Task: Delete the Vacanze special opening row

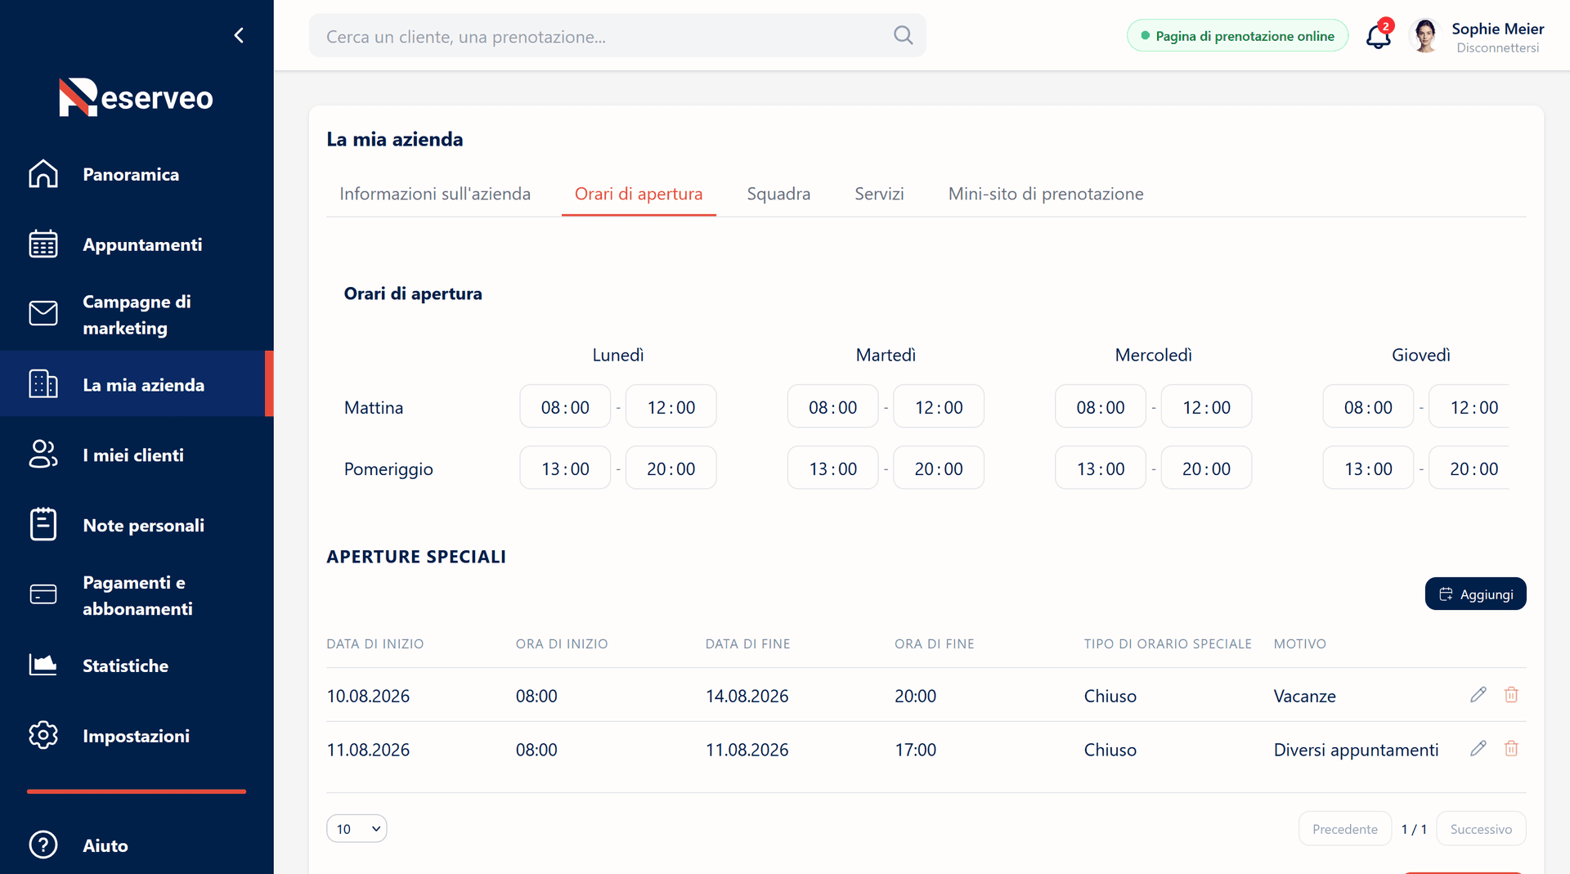Action: coord(1511,695)
